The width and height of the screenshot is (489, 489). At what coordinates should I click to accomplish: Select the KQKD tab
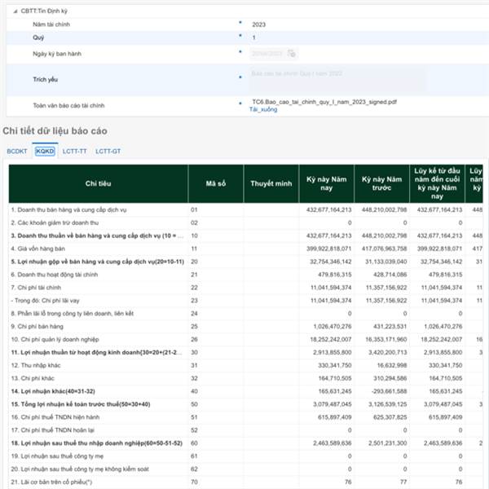(x=45, y=152)
